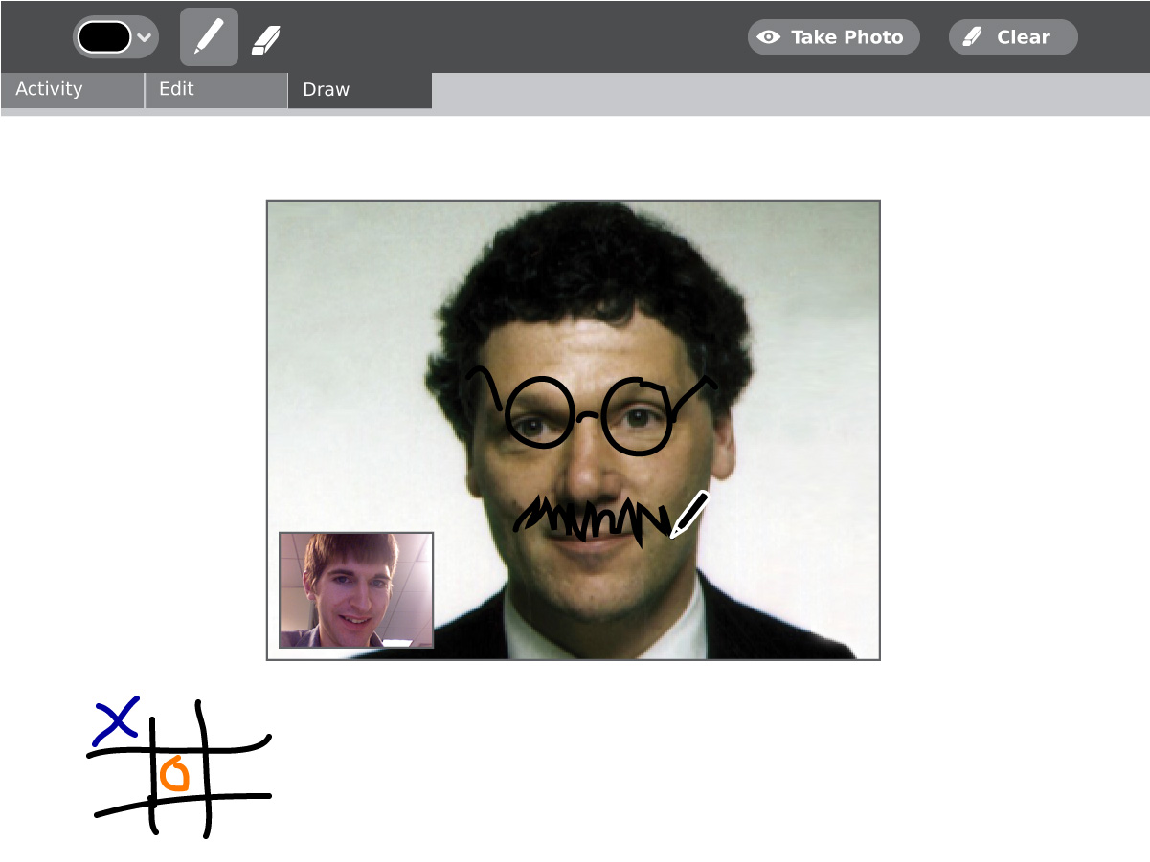Click the small webcam preview thumbnail
This screenshot has height=862, width=1150.
356,590
